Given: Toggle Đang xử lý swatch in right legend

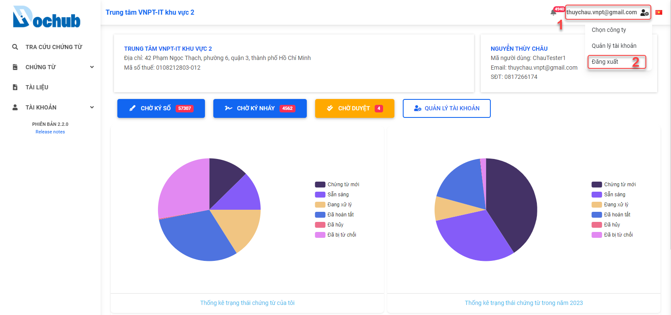Looking at the screenshot, I should 597,205.
